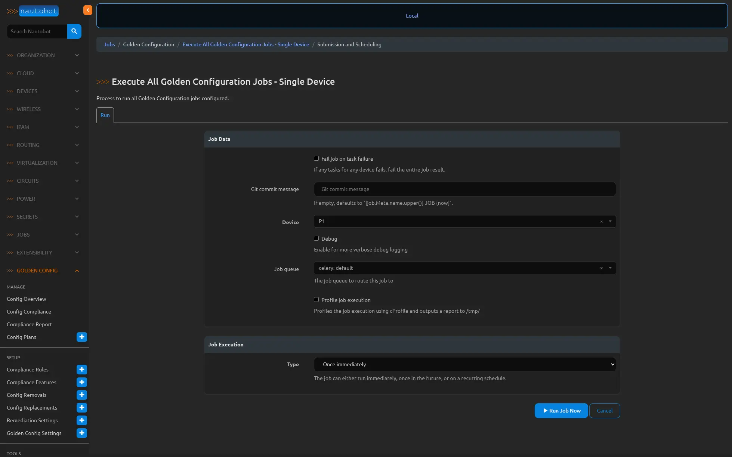Click the Jobs breadcrumb link
Viewport: 732px width, 457px height.
pyautogui.click(x=109, y=44)
